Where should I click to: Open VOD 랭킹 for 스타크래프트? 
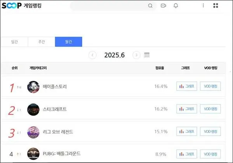(210, 109)
